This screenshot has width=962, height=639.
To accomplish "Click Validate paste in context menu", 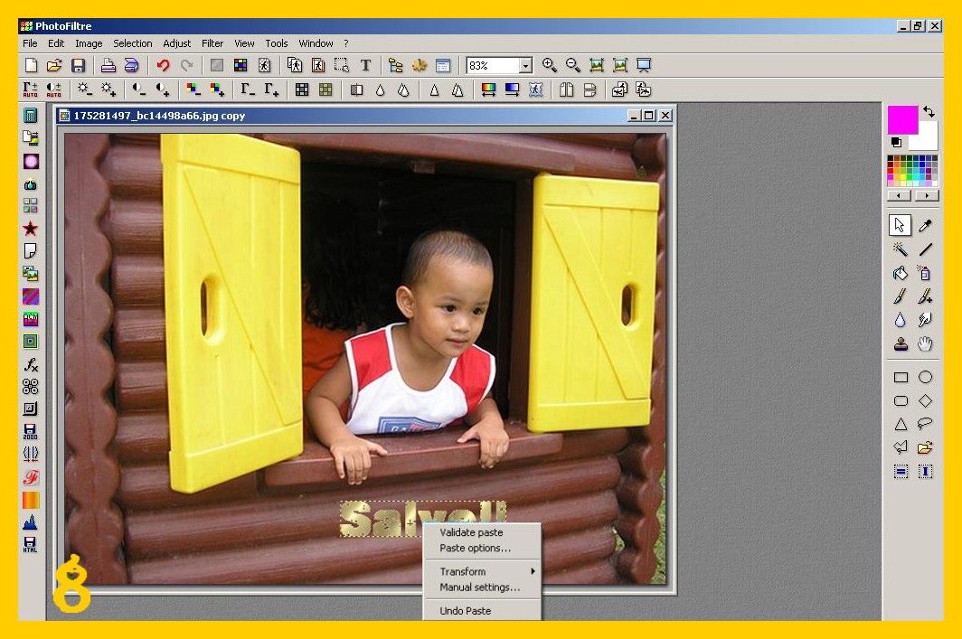I will tap(471, 532).
